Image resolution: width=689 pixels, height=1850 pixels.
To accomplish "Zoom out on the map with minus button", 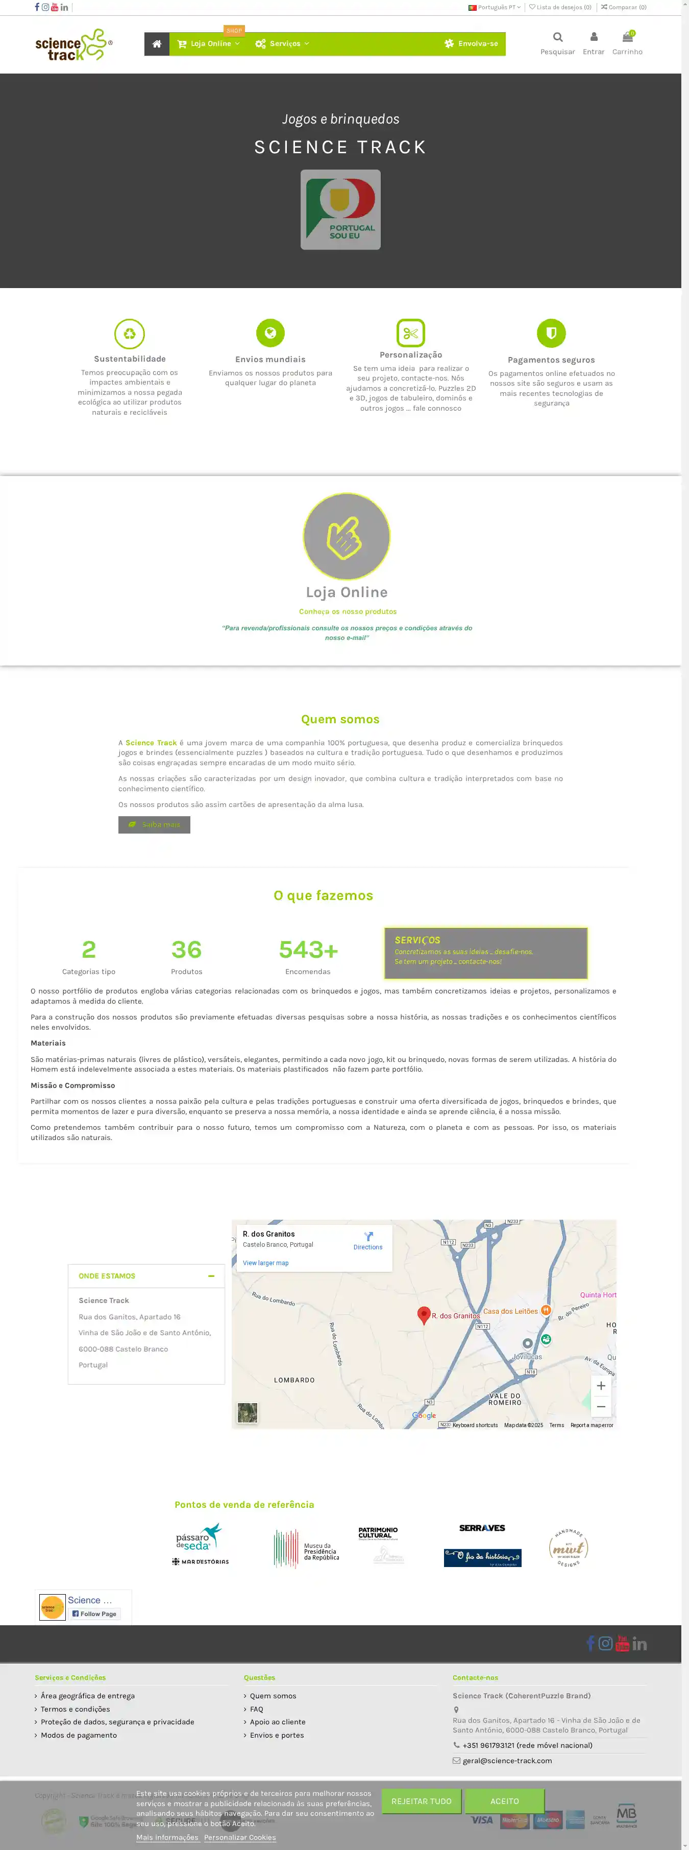I will [x=601, y=1406].
